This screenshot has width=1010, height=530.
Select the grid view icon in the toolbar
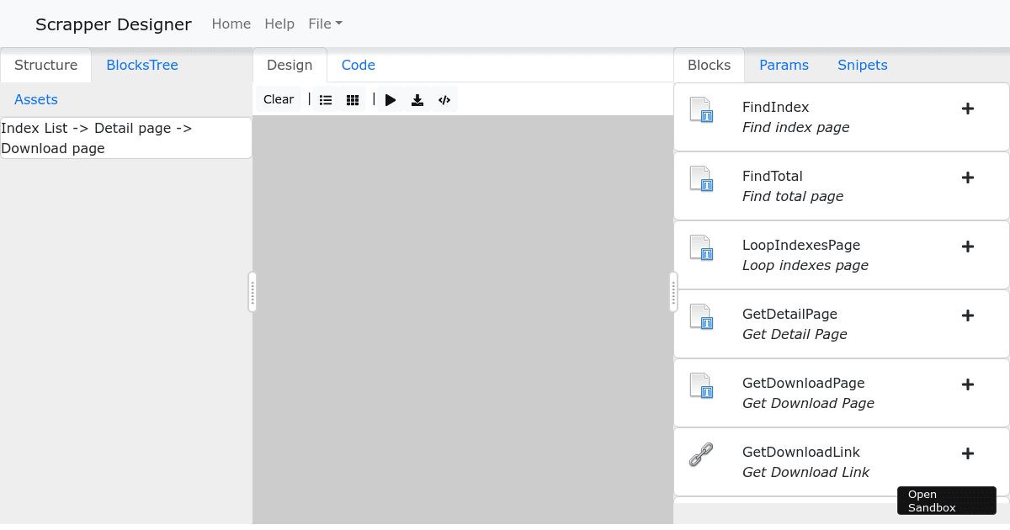coord(353,99)
